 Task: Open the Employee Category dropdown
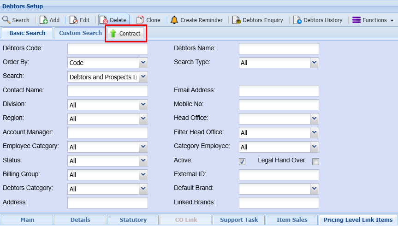pyautogui.click(x=143, y=147)
